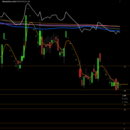Click the HINDNATGLS_BE symbol title
The height and width of the screenshot is (130, 130).
23,2
